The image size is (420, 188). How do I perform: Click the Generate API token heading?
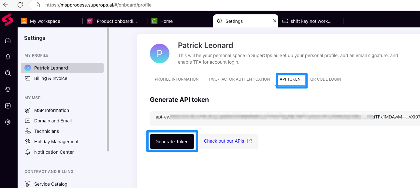pyautogui.click(x=179, y=100)
